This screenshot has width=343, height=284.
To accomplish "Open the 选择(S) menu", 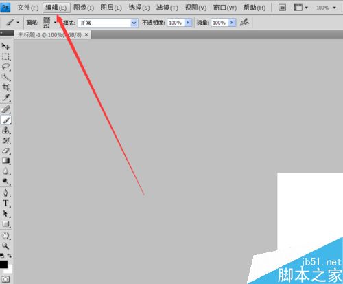I will tap(139, 8).
